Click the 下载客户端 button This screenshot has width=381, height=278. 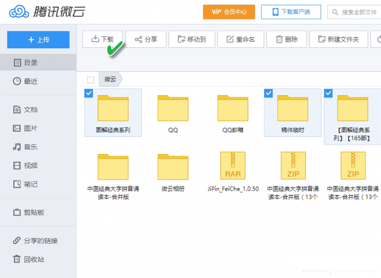pos(291,12)
